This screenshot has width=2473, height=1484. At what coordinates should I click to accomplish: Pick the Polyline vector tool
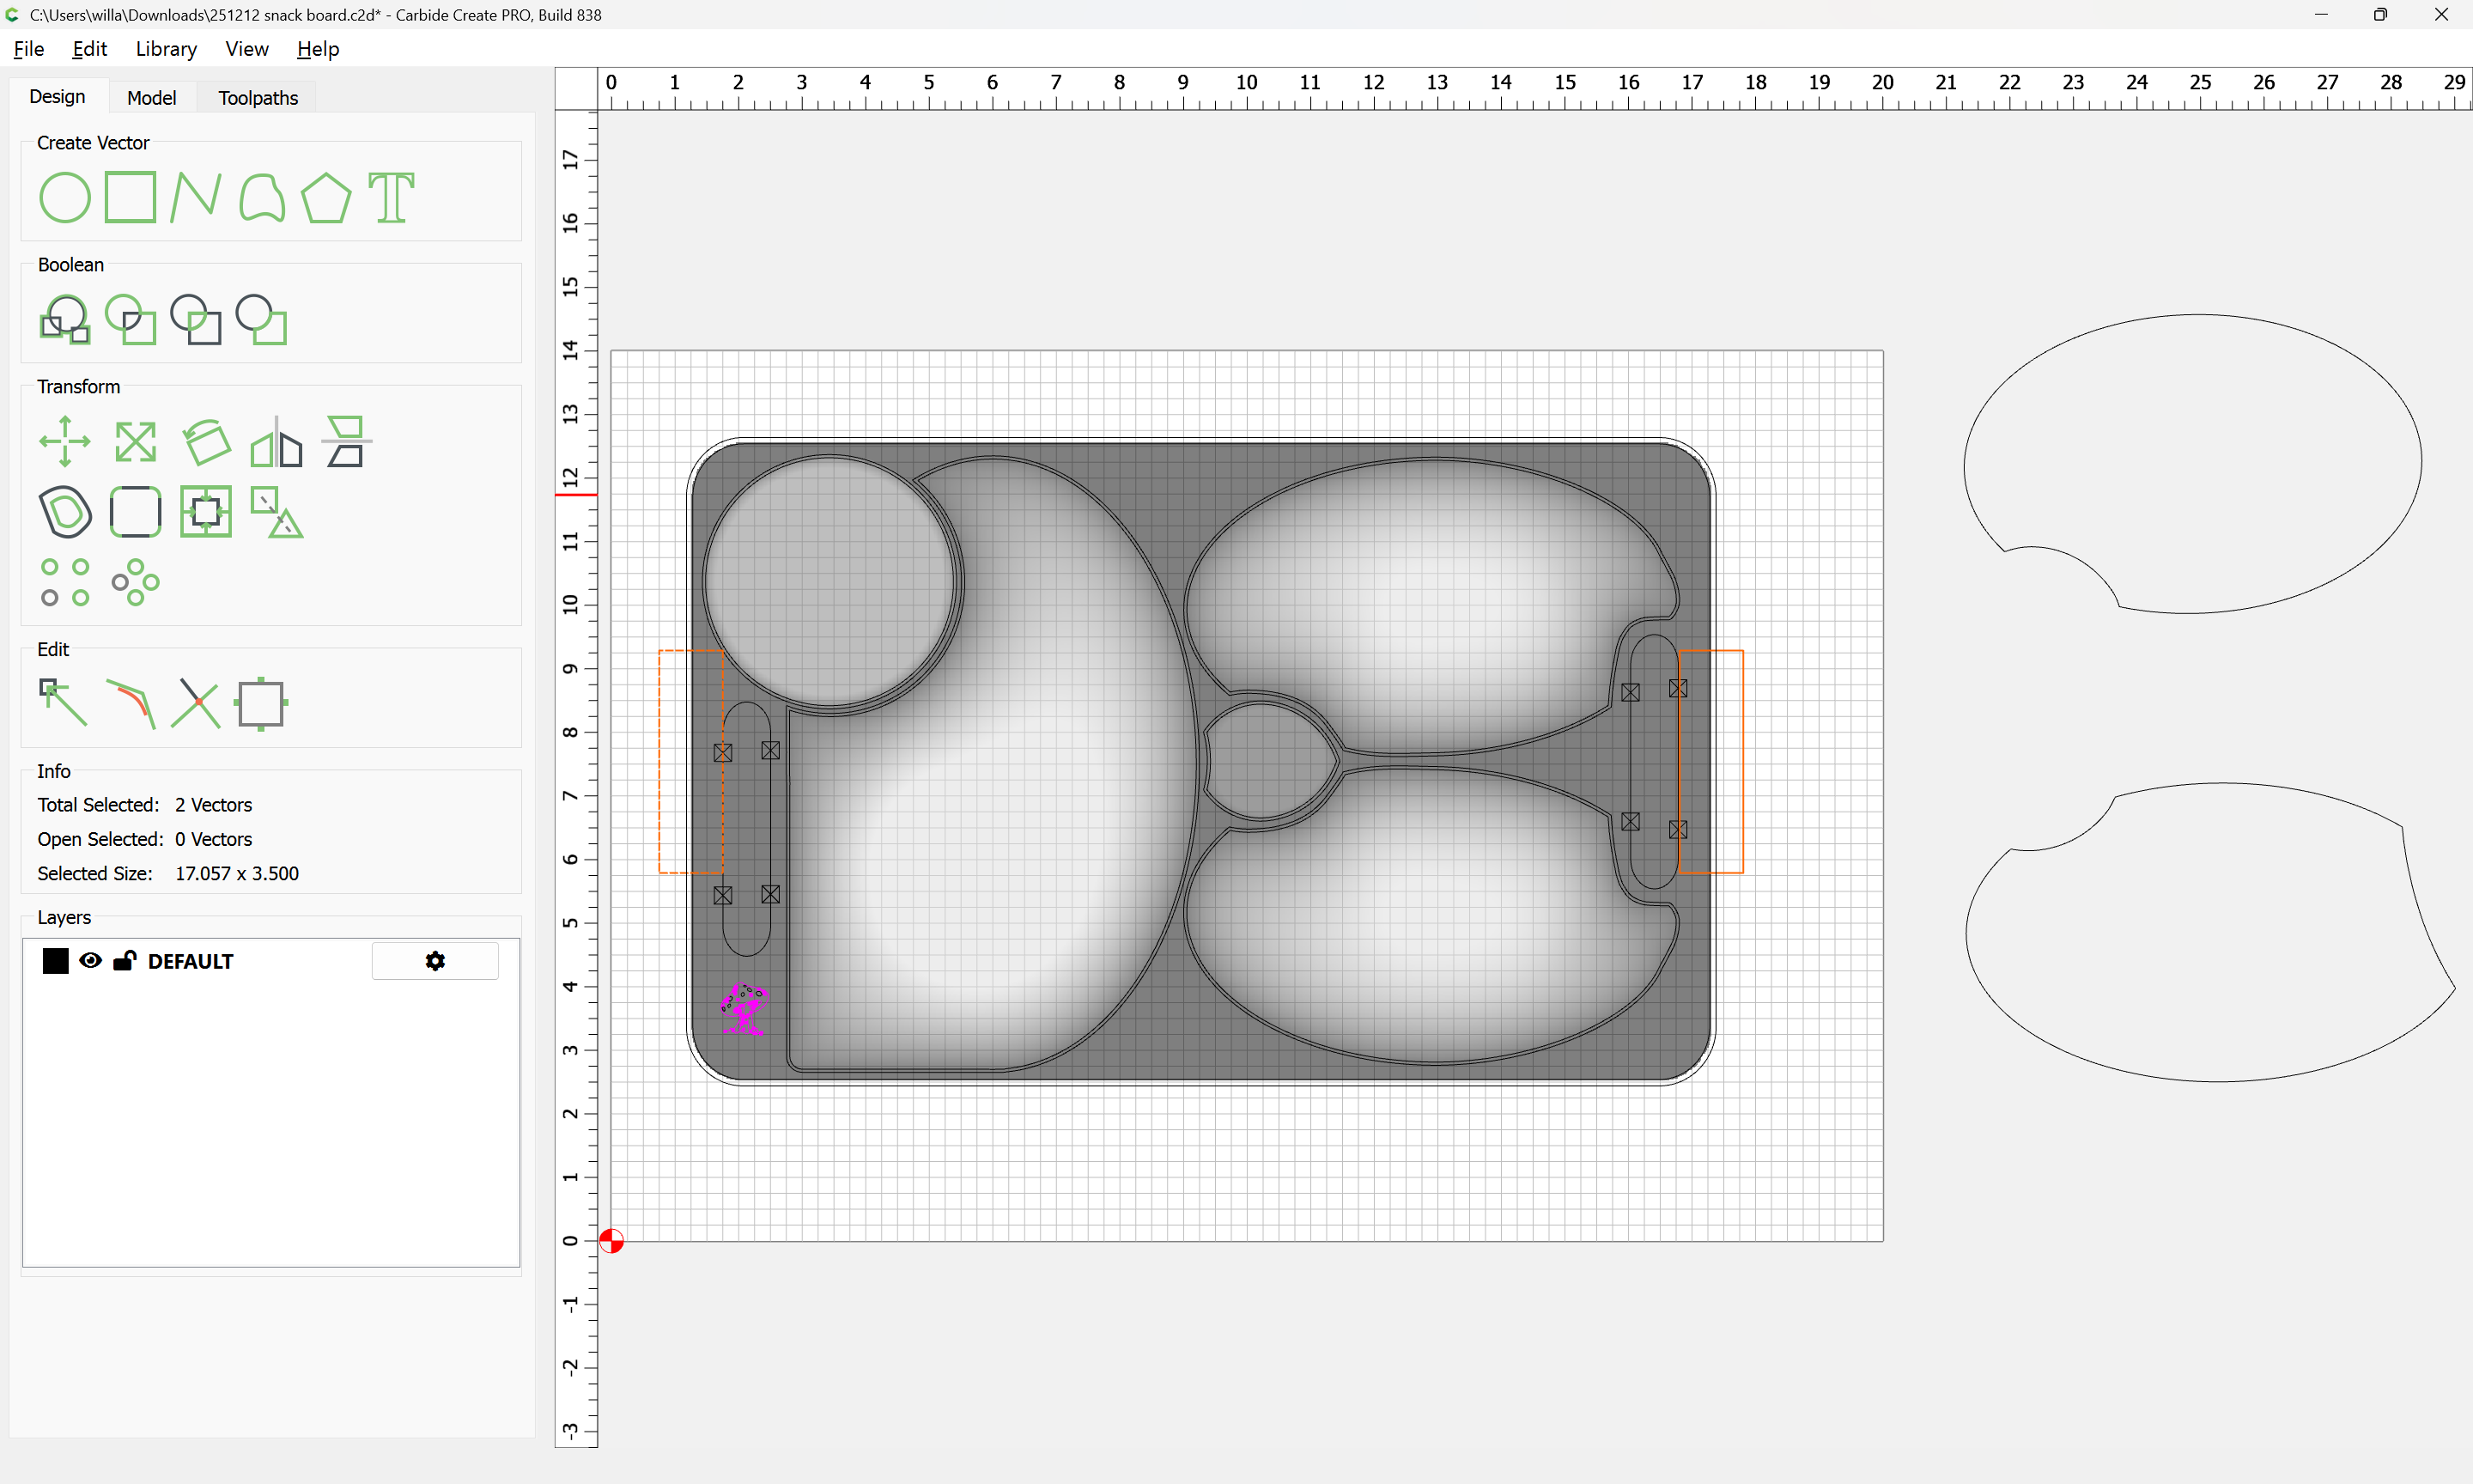coord(195,197)
